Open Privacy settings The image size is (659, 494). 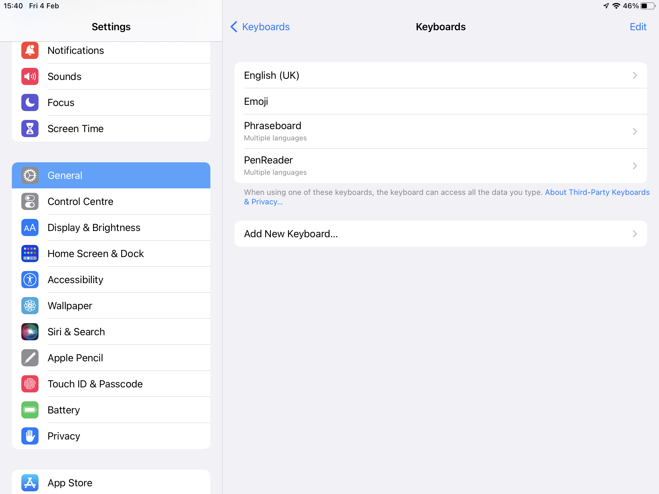(x=111, y=436)
